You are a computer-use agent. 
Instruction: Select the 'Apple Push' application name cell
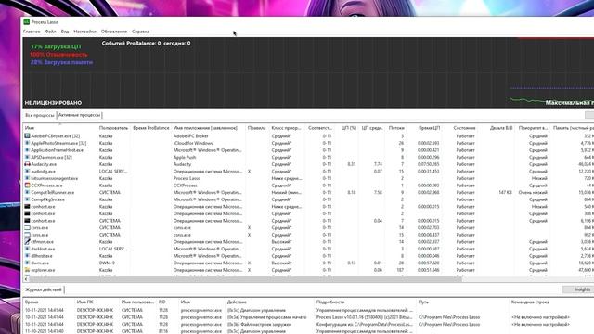pyautogui.click(x=185, y=157)
